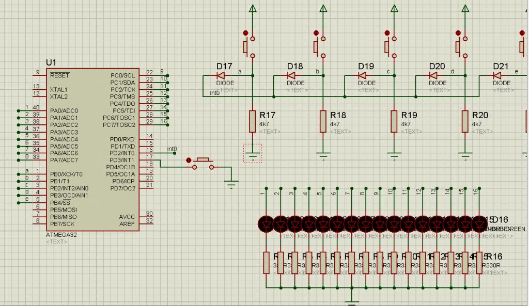
Task: Select the LED under terminal 1
Action: (x=266, y=224)
